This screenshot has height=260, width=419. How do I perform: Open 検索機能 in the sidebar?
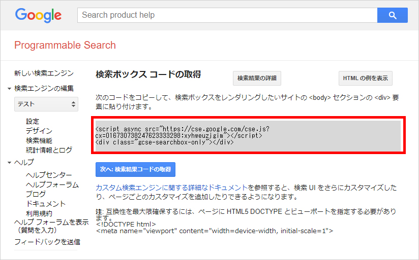39,140
